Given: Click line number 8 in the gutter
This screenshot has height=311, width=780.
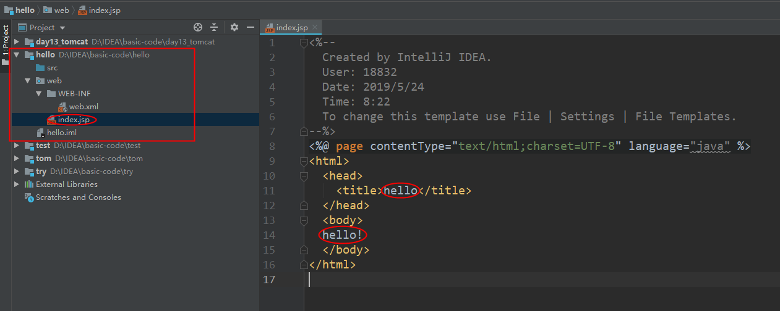Looking at the screenshot, I should (271, 146).
